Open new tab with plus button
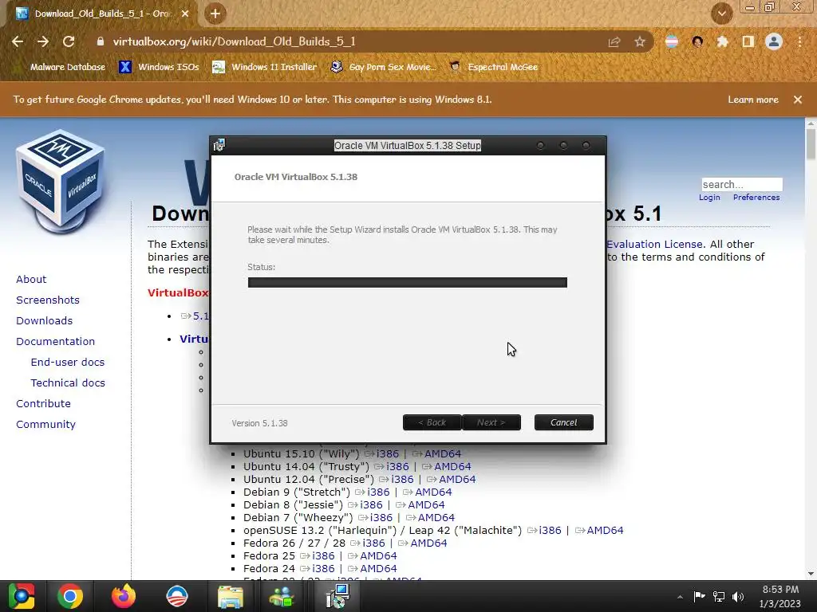The image size is (817, 612). tap(215, 14)
